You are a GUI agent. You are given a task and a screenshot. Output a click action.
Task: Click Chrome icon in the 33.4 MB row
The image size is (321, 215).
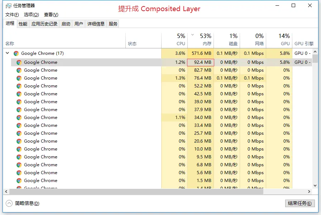[x=19, y=125]
